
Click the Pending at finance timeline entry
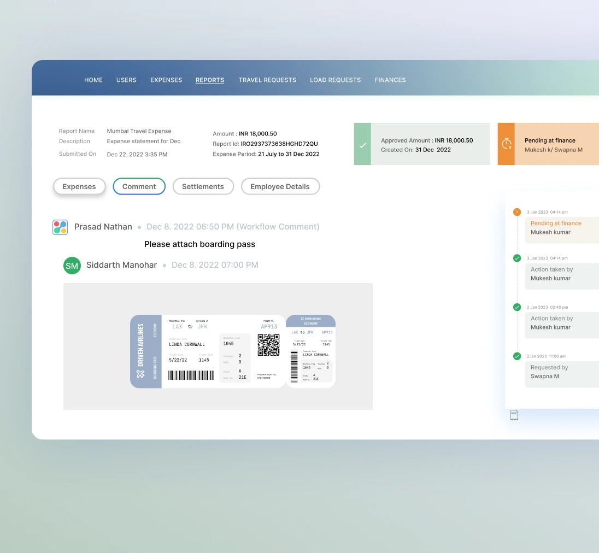[x=562, y=228]
